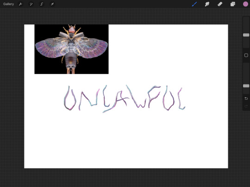Click the insect reference image
This screenshot has height=187, width=250.
pos(71,49)
